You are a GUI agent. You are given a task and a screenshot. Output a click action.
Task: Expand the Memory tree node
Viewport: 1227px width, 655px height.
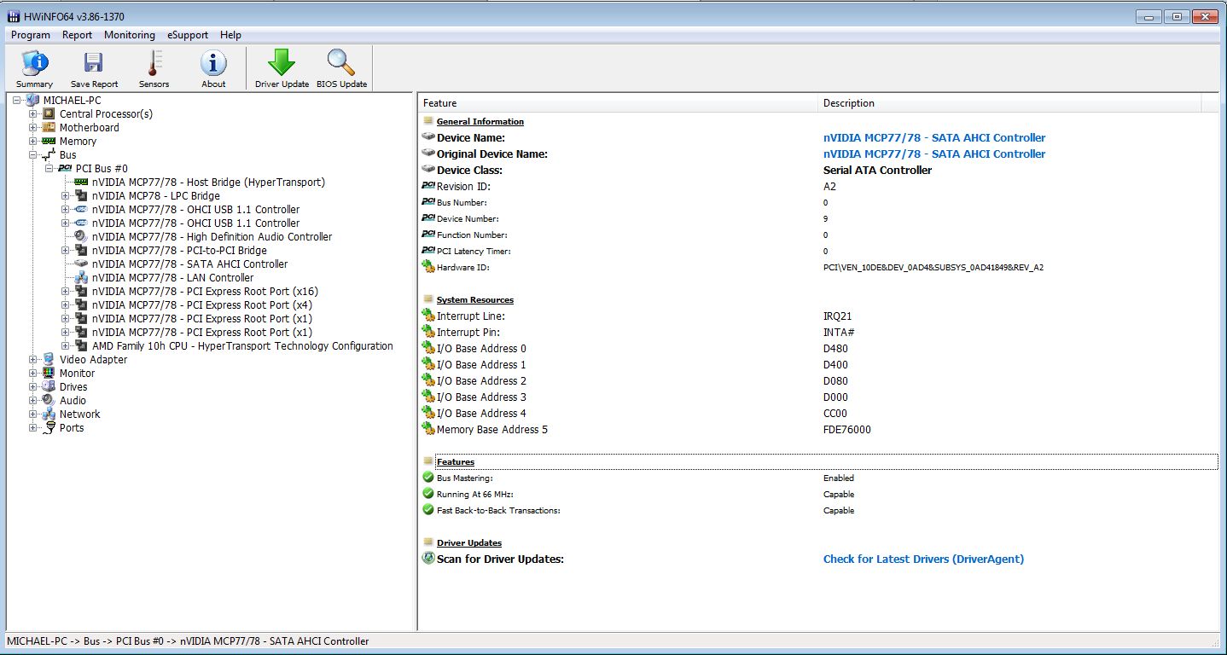33,142
